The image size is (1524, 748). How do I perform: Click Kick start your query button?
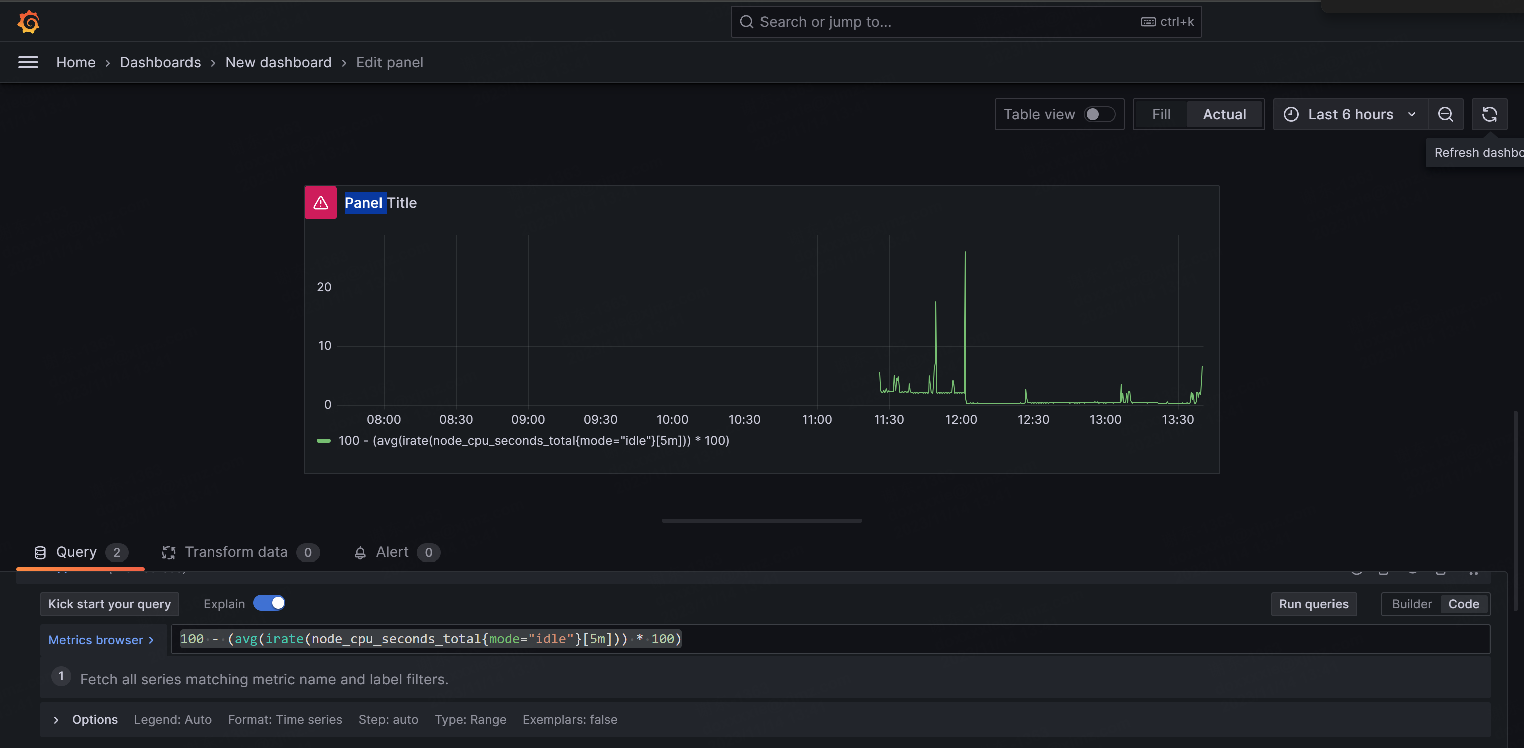click(x=109, y=604)
